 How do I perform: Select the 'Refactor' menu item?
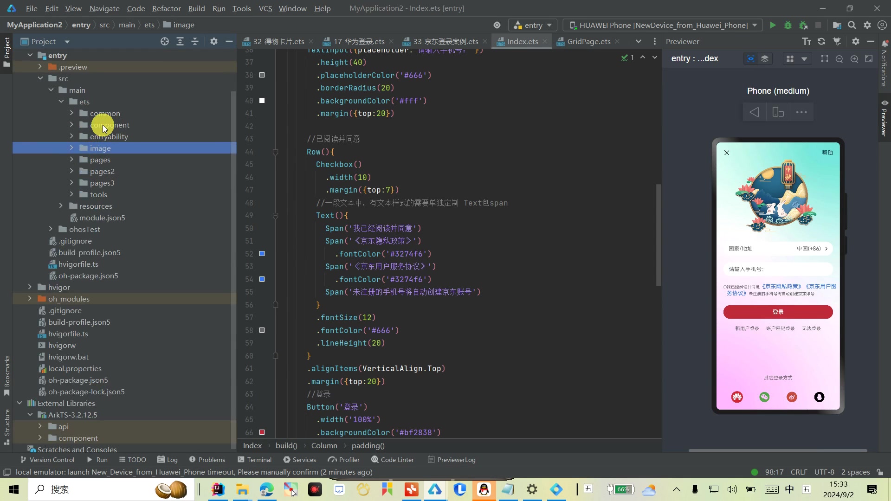[167, 8]
